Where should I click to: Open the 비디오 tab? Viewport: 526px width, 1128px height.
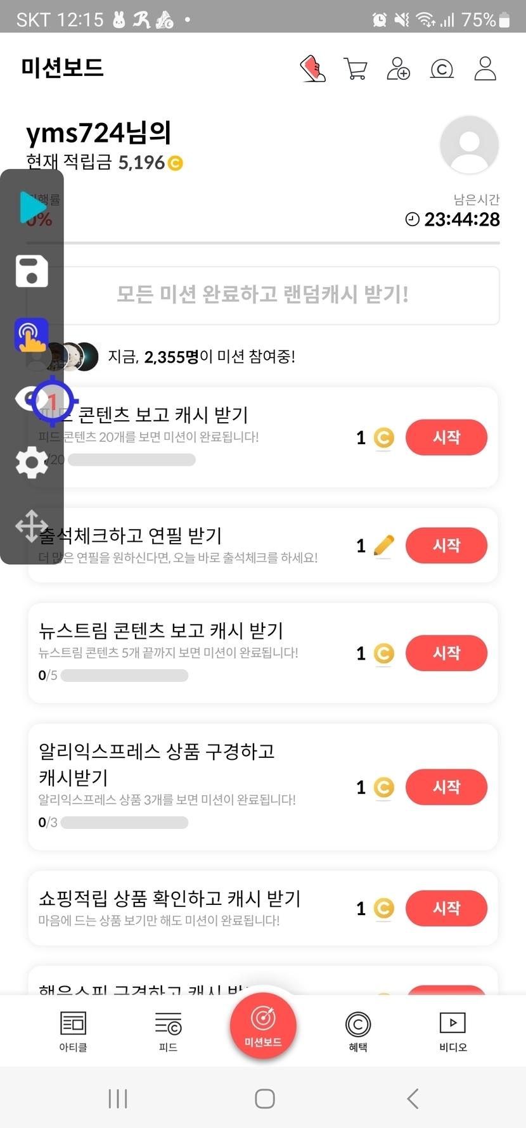[x=452, y=1030]
